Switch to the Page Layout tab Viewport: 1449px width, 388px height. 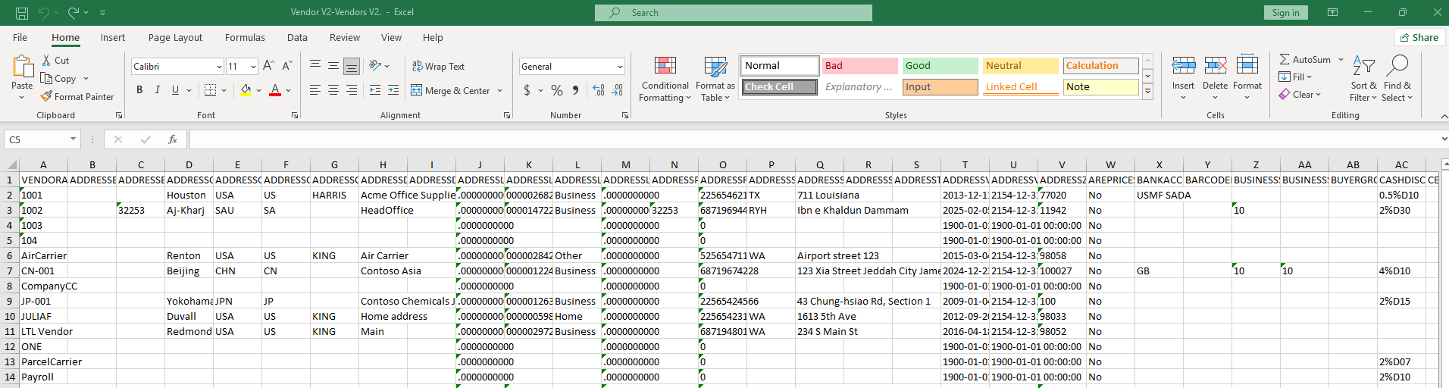coord(175,37)
